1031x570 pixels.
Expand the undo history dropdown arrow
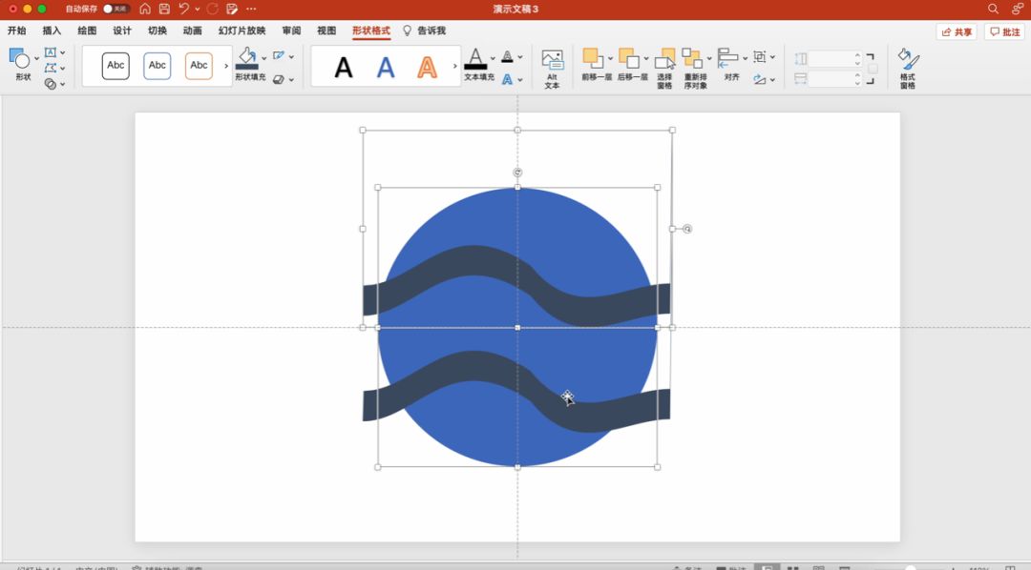(198, 9)
